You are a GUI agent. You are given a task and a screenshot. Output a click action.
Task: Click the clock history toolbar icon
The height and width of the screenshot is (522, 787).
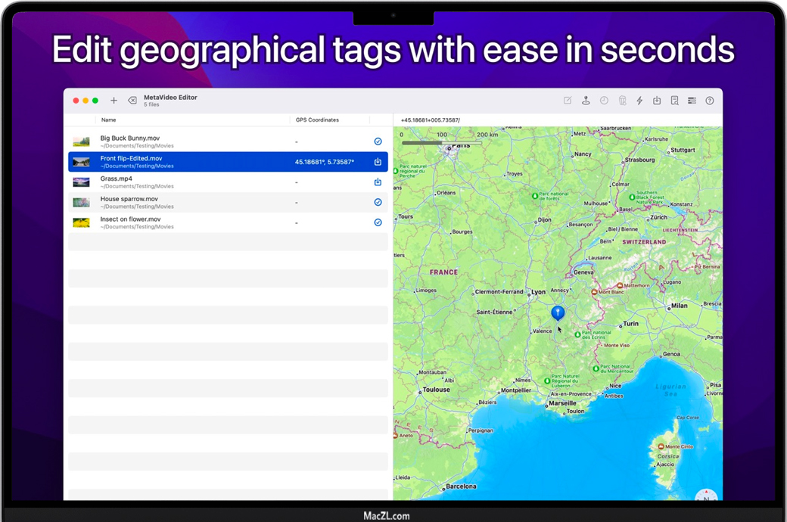point(604,101)
